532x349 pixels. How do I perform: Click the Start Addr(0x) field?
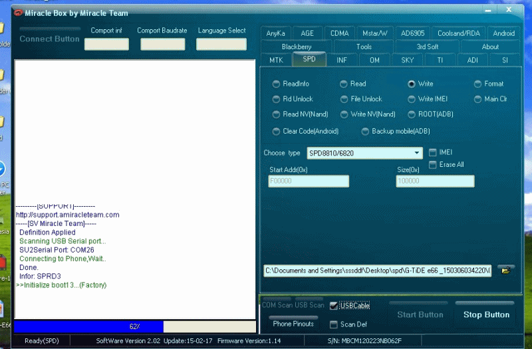(x=309, y=181)
